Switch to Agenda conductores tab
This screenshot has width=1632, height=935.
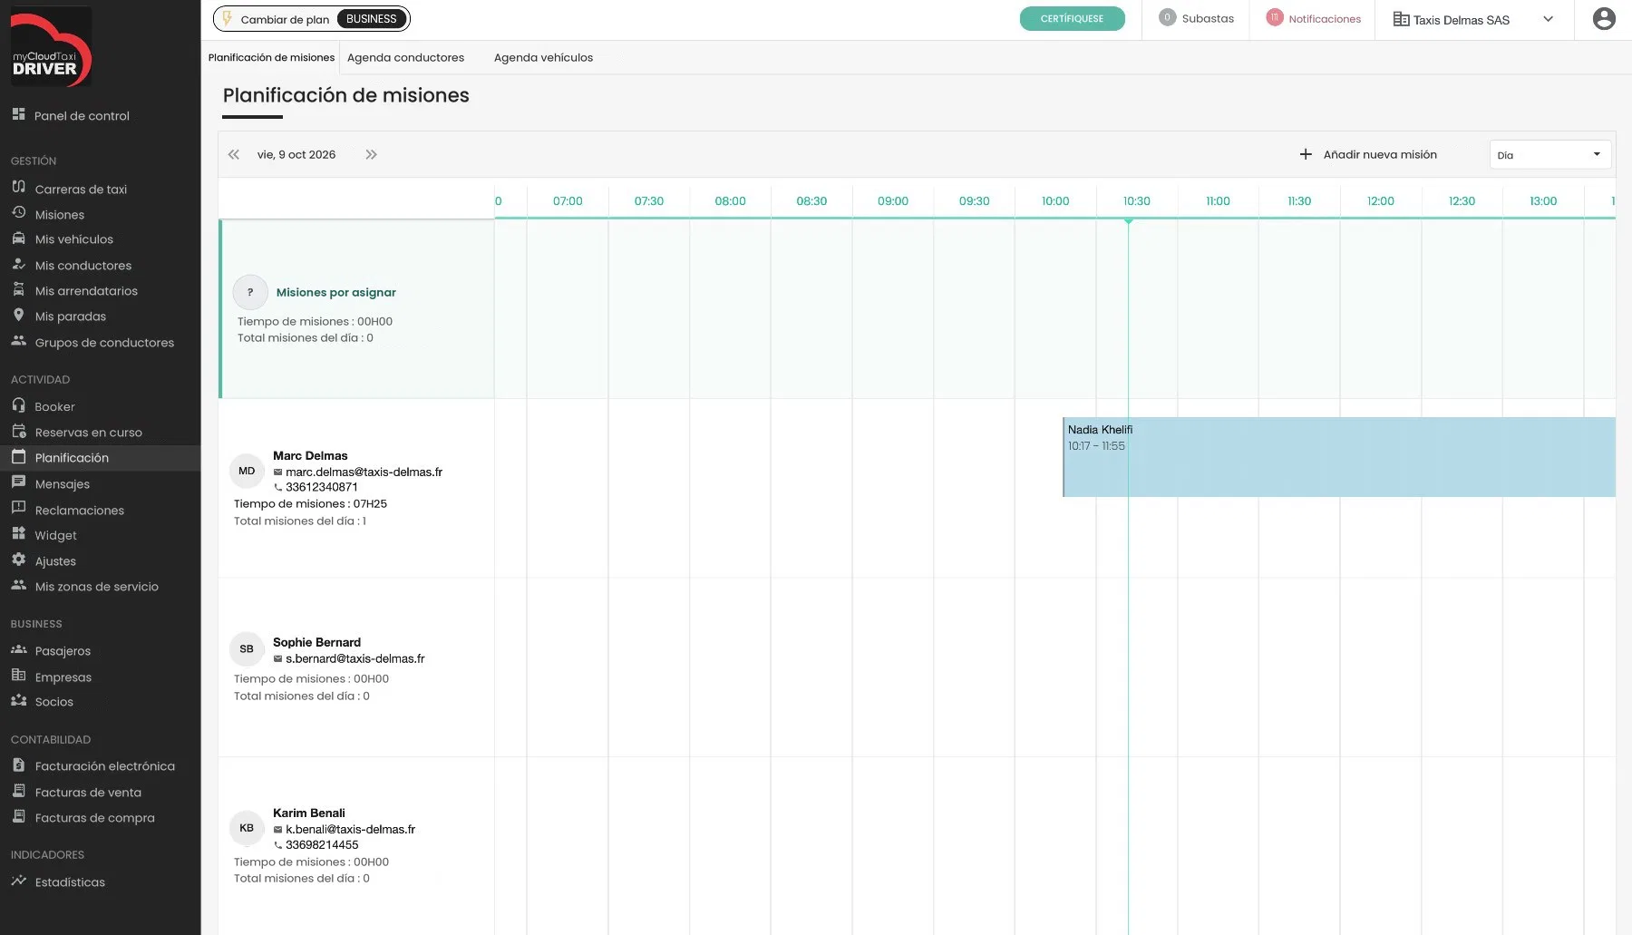pyautogui.click(x=405, y=58)
